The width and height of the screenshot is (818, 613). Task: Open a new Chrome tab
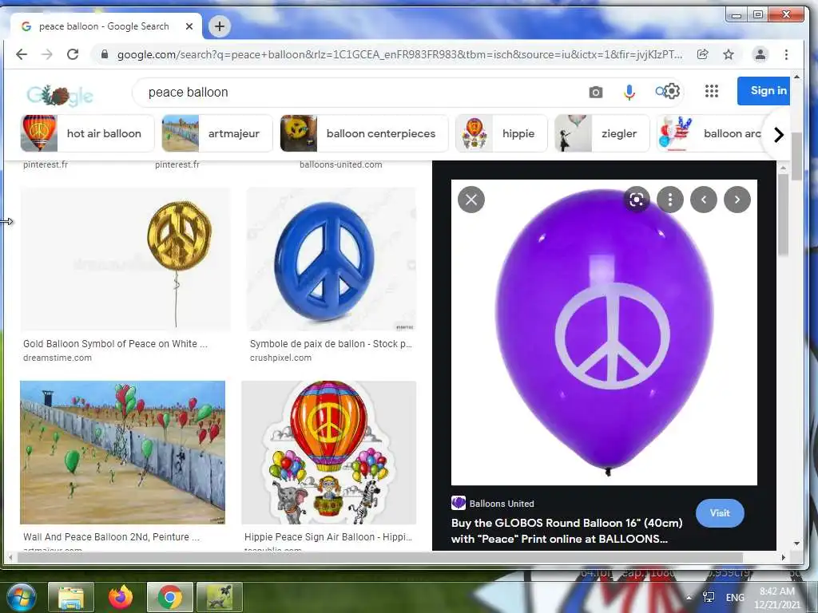(220, 26)
